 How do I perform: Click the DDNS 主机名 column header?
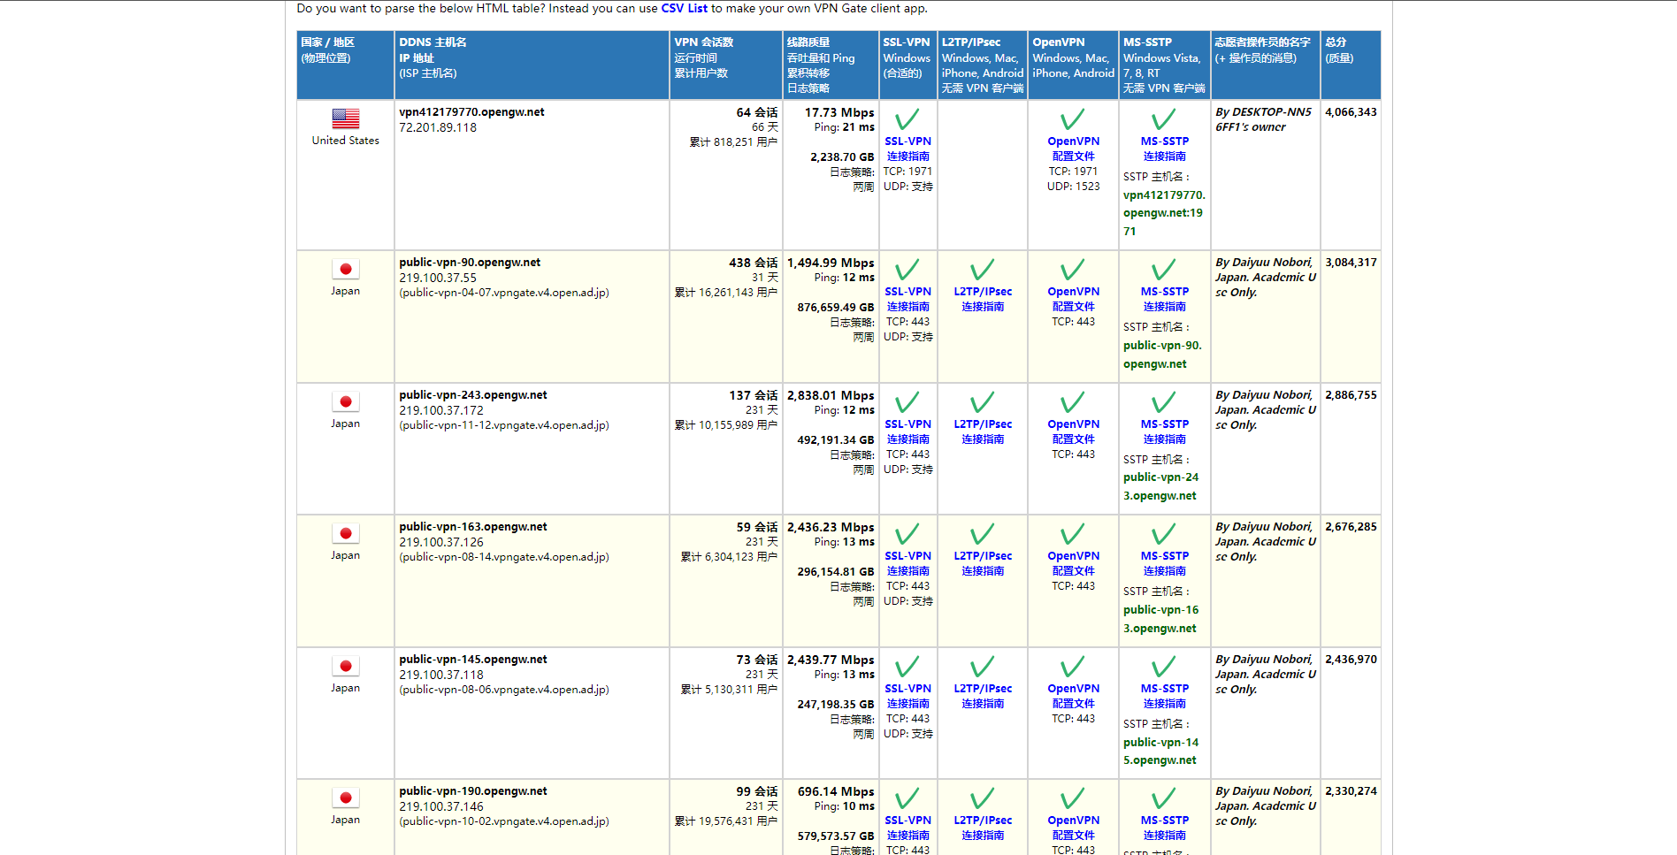point(532,65)
